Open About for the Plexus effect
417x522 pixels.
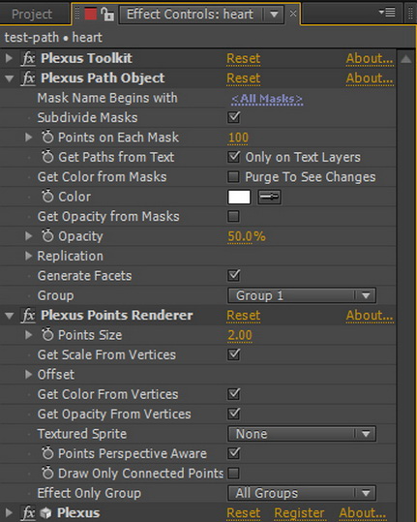[x=363, y=513]
